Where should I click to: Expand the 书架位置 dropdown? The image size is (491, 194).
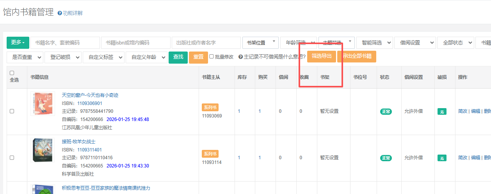pos(260,43)
